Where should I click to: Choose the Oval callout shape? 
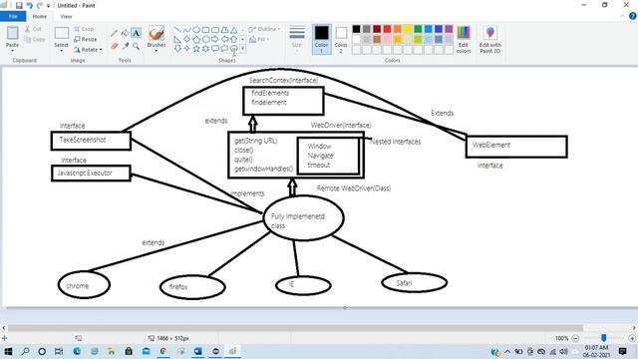click(224, 49)
